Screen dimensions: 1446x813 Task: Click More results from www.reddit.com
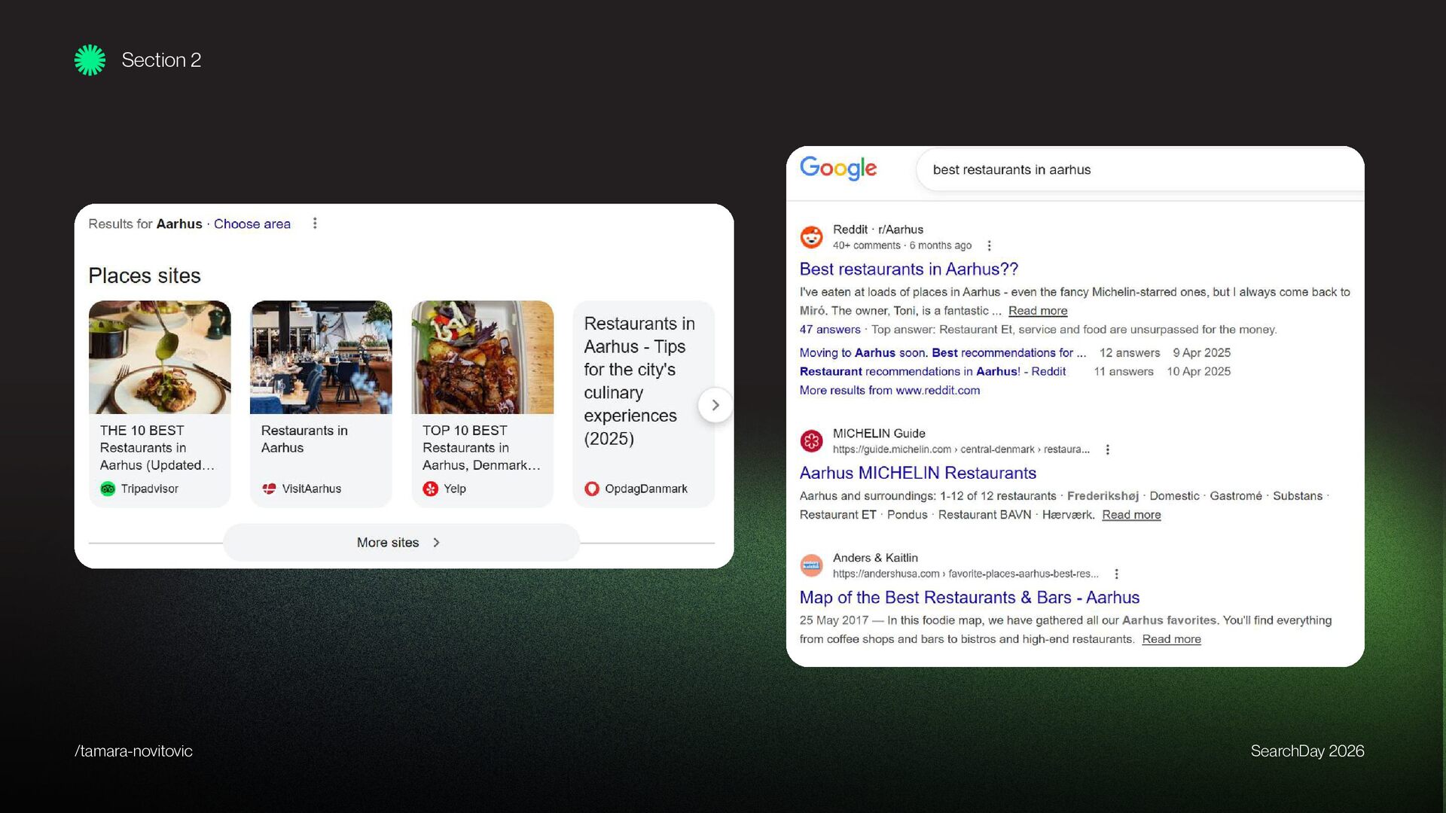pyautogui.click(x=889, y=390)
